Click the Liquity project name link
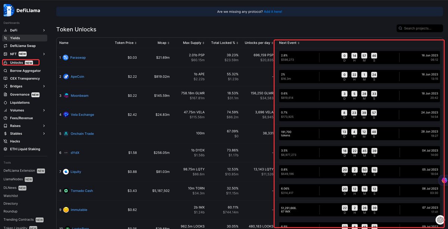The width and height of the screenshot is (448, 229). tap(76, 172)
